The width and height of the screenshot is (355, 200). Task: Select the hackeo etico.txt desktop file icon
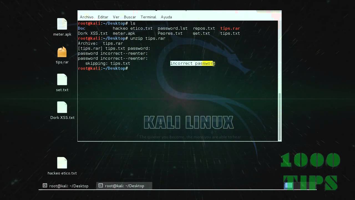coord(62,166)
